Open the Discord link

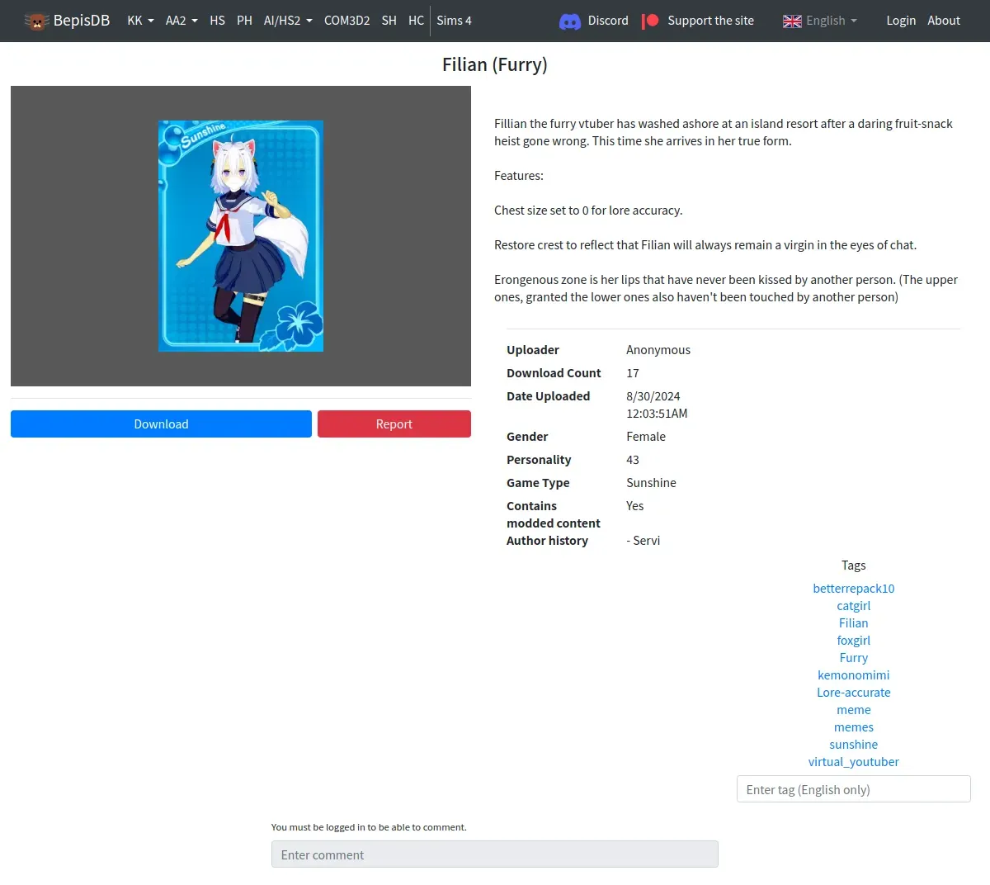pyautogui.click(x=608, y=21)
